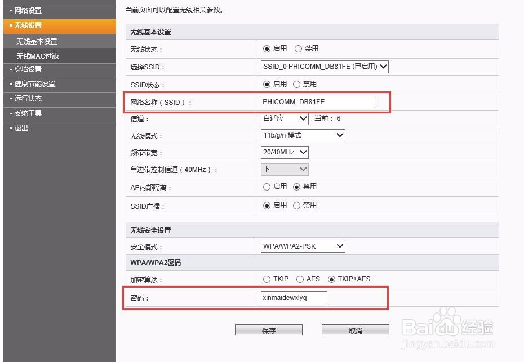The width and height of the screenshot is (524, 362).
Task: Click 退出 to log out
Action: pyautogui.click(x=20, y=128)
